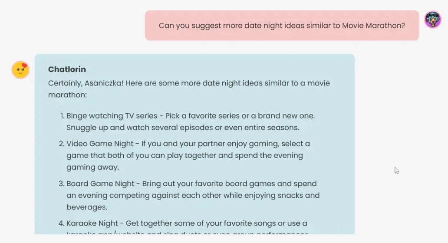Click the Chatlorin smiley bot avatar
448x243 pixels.
20,70
